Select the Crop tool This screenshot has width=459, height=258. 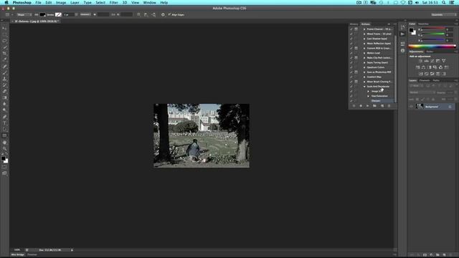point(4,53)
